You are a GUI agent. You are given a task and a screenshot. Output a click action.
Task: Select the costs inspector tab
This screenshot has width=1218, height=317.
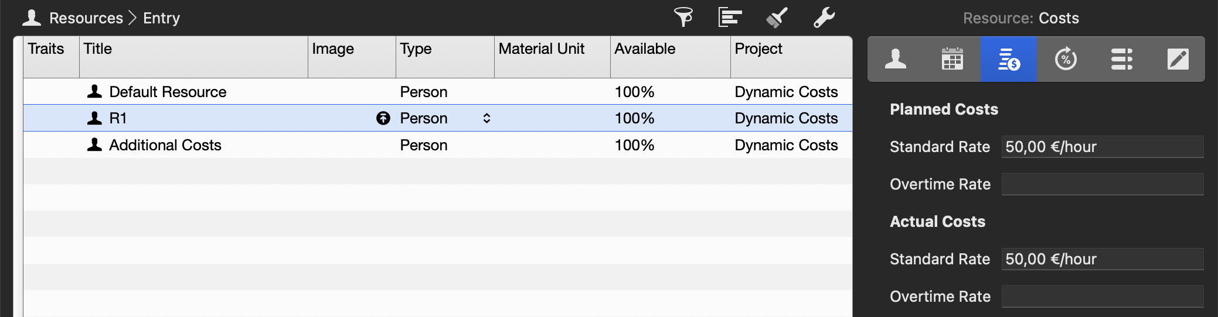[x=1009, y=59]
